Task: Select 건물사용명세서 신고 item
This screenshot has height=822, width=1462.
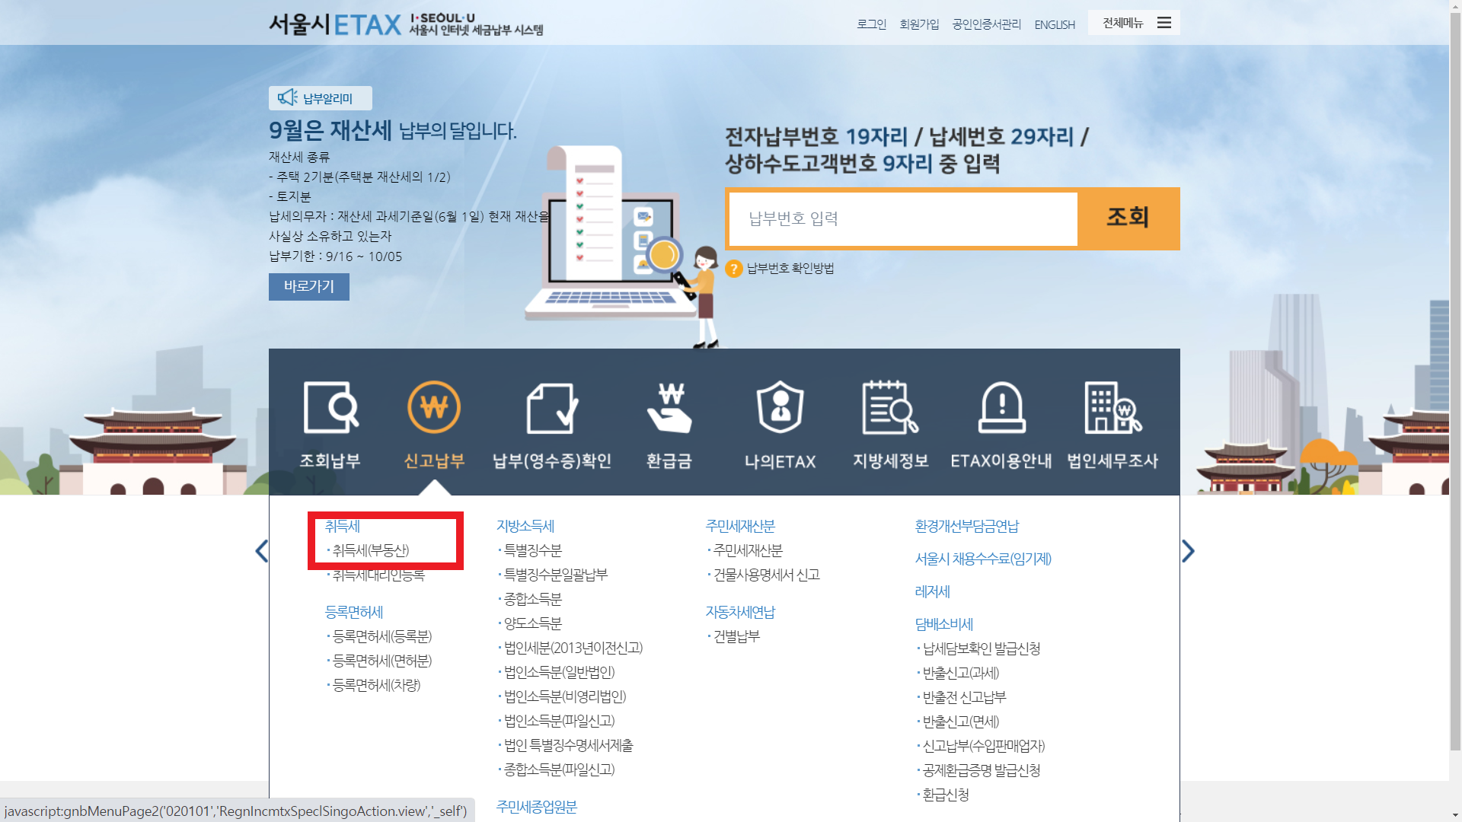Action: point(766,575)
